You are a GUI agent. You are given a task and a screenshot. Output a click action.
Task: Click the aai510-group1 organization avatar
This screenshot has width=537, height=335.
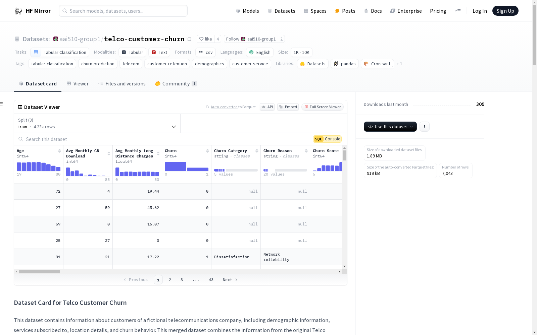coord(56,39)
